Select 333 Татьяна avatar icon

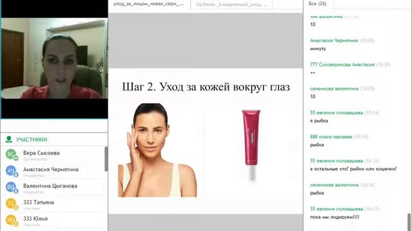(12, 204)
